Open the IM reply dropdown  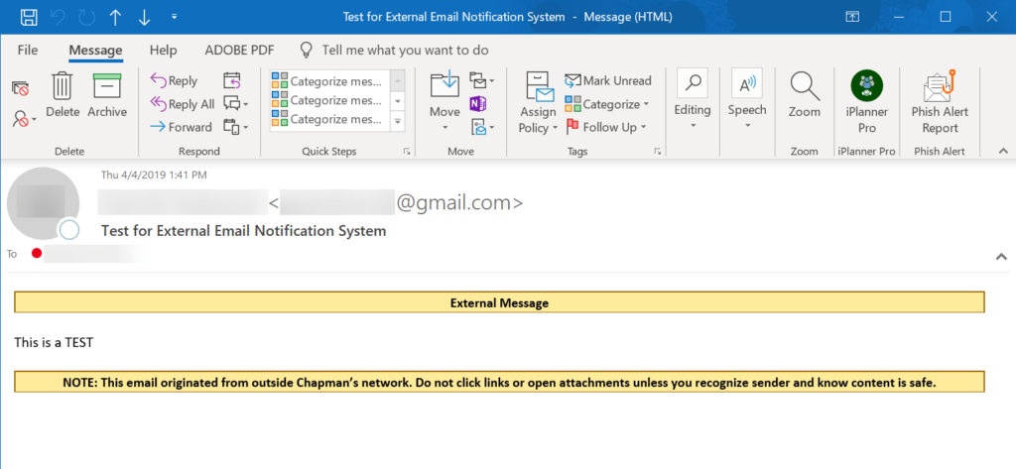tap(236, 104)
